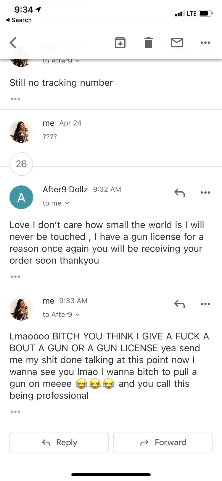Expand recipient details next to "to me"
The width and height of the screenshot is (222, 481).
(x=67, y=203)
